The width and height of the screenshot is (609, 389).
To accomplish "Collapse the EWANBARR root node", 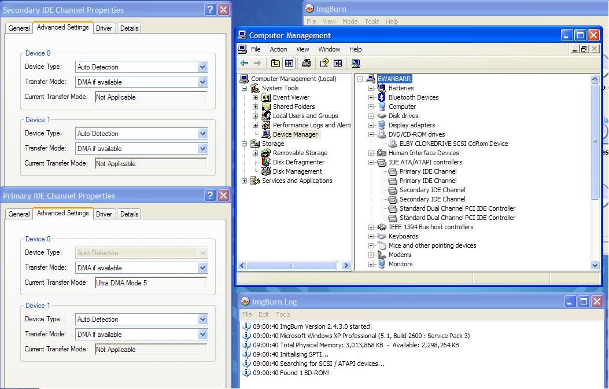I will click(x=360, y=79).
